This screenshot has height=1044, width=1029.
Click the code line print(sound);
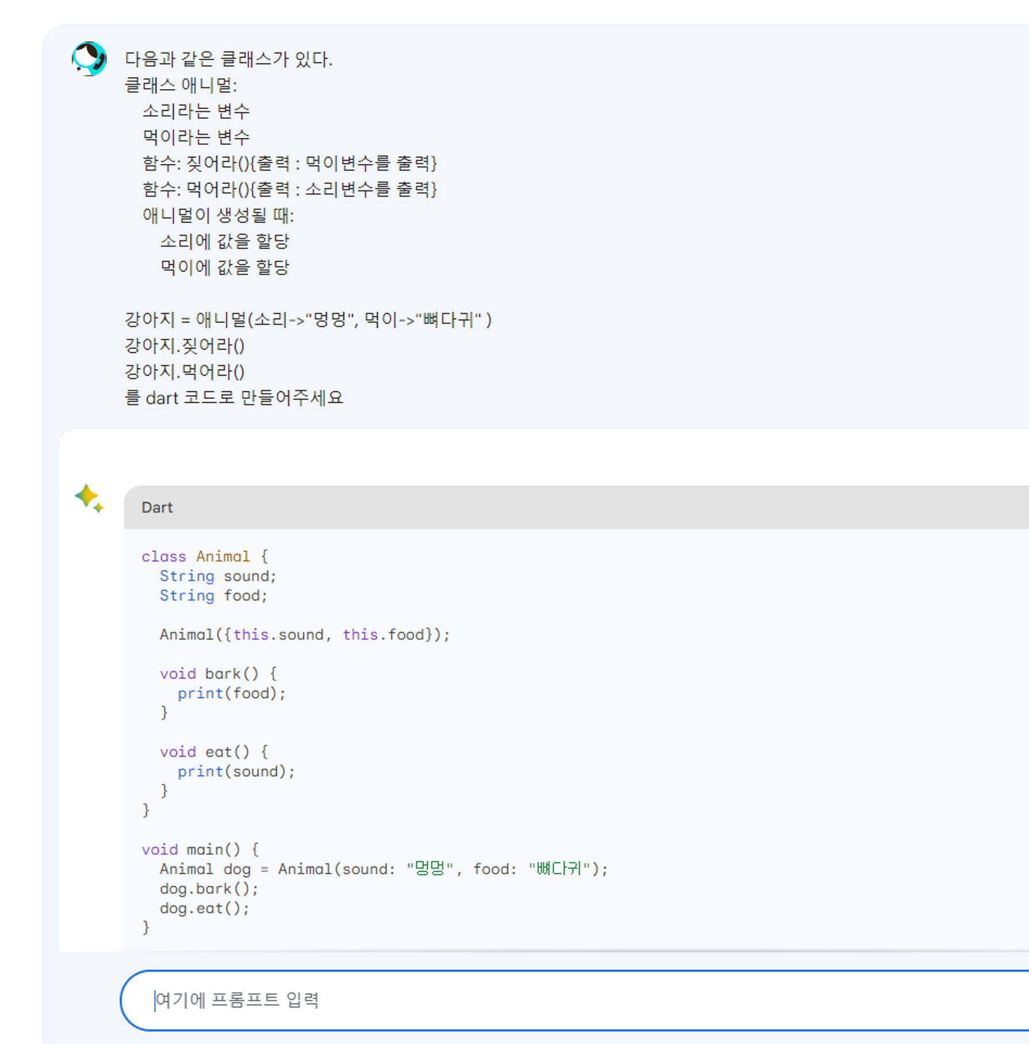[236, 772]
